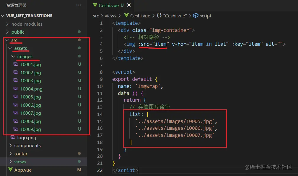Click path string ending 10005.jpg in code

pyautogui.click(x=175, y=121)
